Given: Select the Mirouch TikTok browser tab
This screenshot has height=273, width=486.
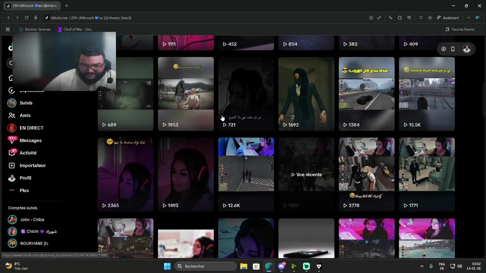Looking at the screenshot, I should pos(32,6).
